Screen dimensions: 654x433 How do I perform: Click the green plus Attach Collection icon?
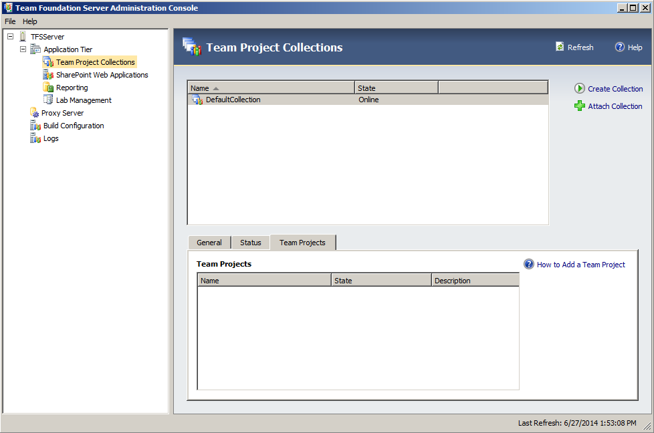(580, 106)
